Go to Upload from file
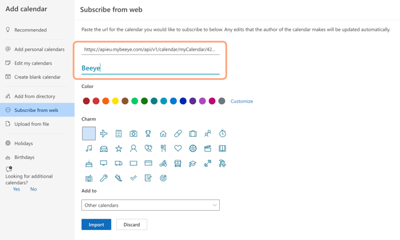The image size is (400, 240). (31, 124)
